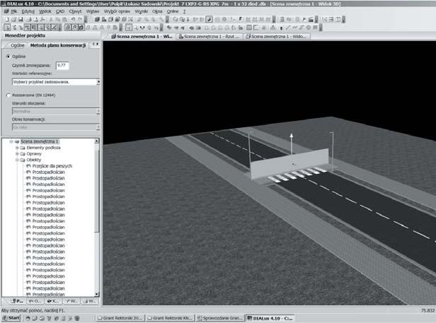Collapse the Obiekty folder
This screenshot has height=323, width=436.
(x=17, y=160)
